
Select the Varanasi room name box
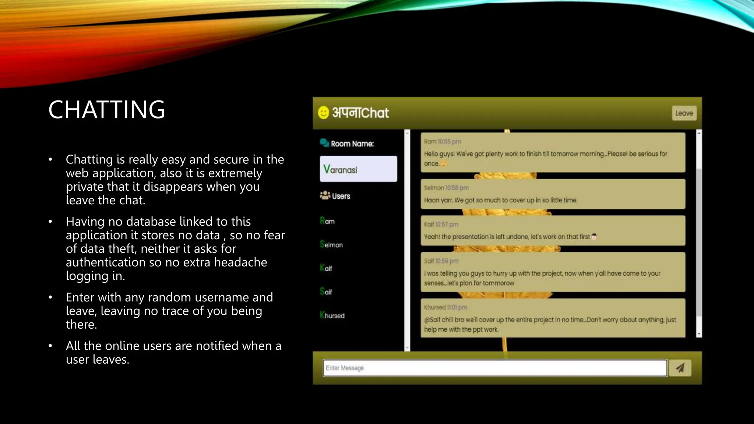tap(358, 169)
